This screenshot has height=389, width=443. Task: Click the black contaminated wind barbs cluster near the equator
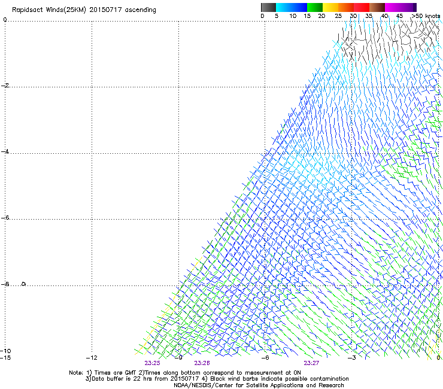click(387, 42)
